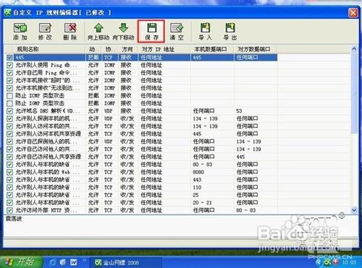The image size is (362, 268).
Task: Click the Show Desktop quick launch icon
Action: (x=63, y=262)
